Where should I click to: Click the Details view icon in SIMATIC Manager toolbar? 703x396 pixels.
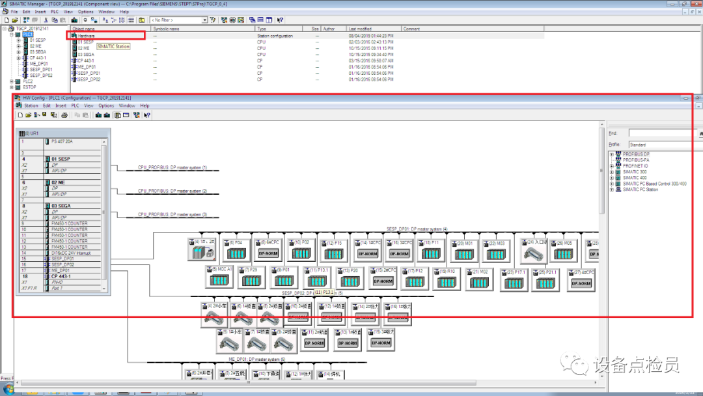coord(131,20)
